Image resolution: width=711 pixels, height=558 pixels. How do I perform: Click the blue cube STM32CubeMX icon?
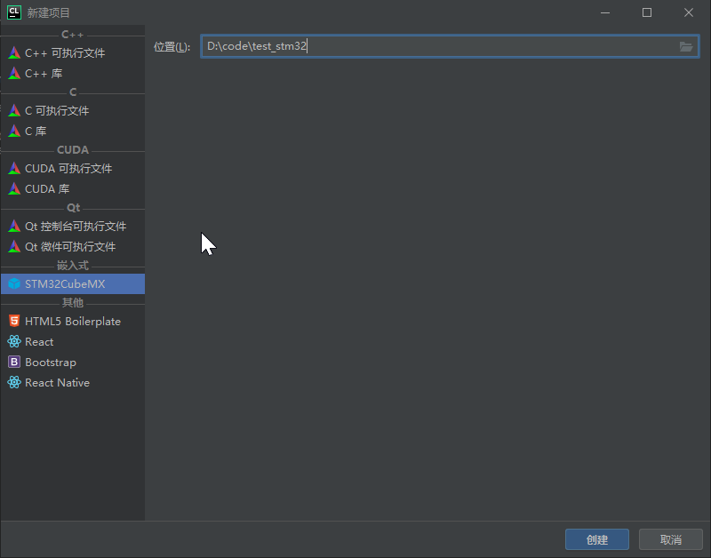click(14, 283)
